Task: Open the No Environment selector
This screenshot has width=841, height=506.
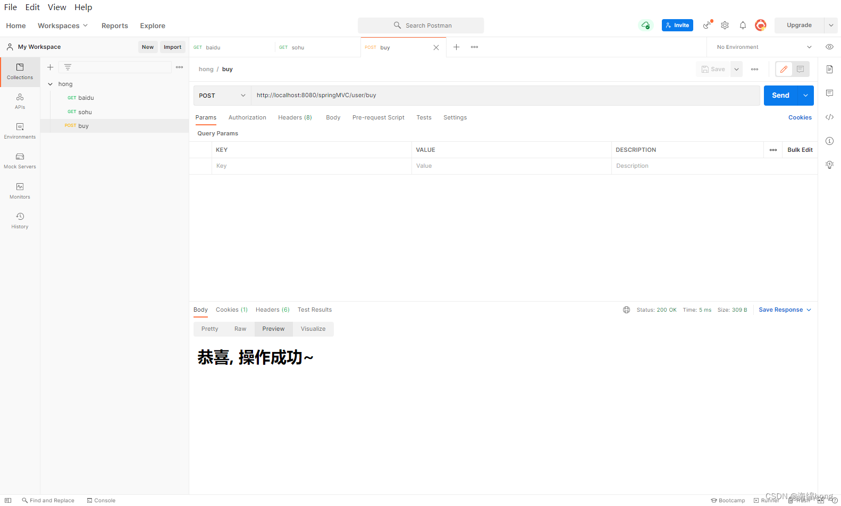Action: pos(763,47)
